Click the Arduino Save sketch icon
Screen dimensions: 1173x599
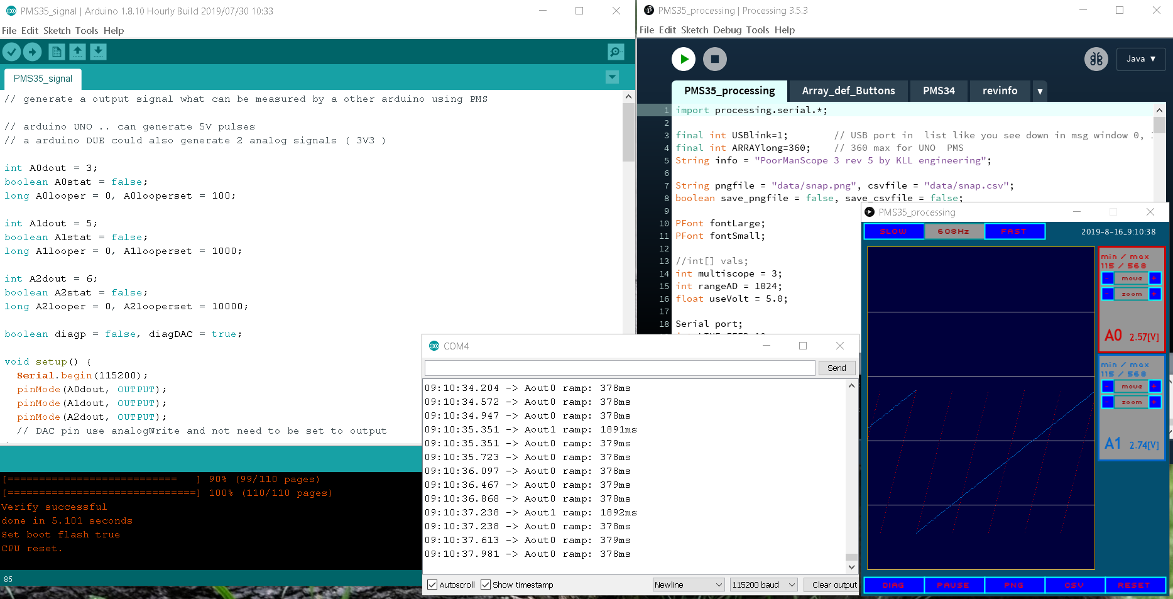click(98, 52)
